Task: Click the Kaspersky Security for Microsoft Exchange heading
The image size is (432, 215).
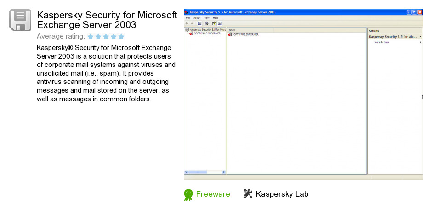Action: pos(107,20)
